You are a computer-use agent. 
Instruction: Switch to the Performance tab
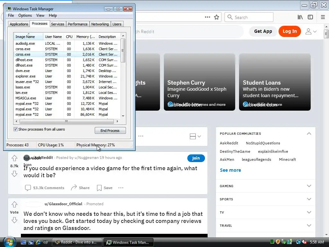[78, 24]
